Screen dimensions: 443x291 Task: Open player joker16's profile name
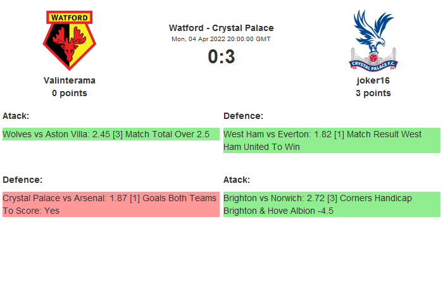click(x=373, y=80)
